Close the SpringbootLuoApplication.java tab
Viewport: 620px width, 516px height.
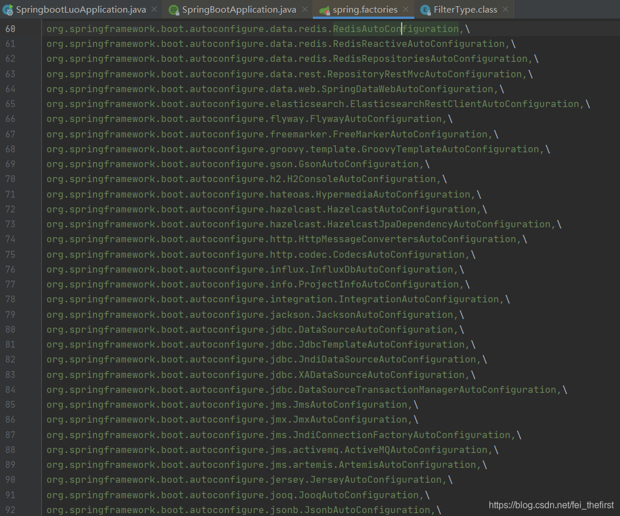(x=154, y=9)
